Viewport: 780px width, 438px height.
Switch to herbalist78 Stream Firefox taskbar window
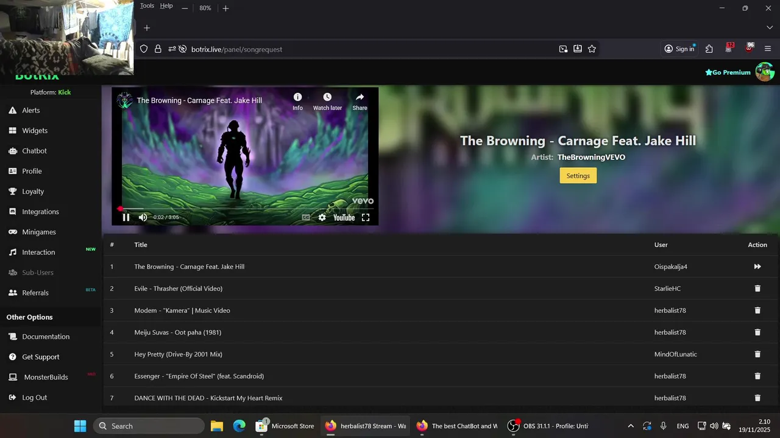(x=366, y=426)
